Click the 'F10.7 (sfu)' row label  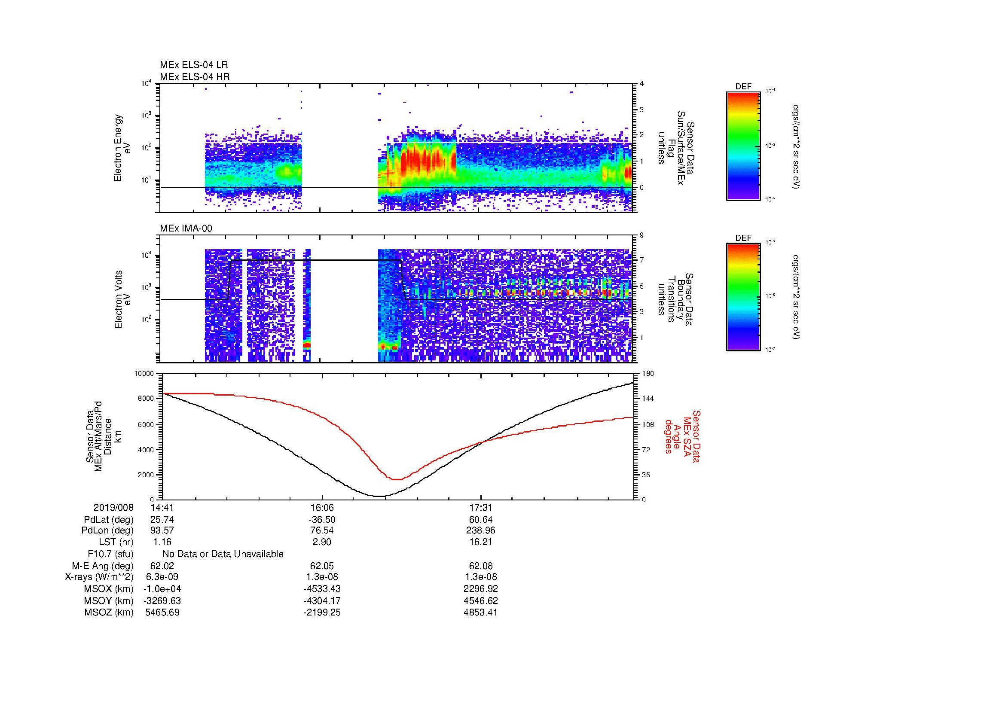[110, 554]
